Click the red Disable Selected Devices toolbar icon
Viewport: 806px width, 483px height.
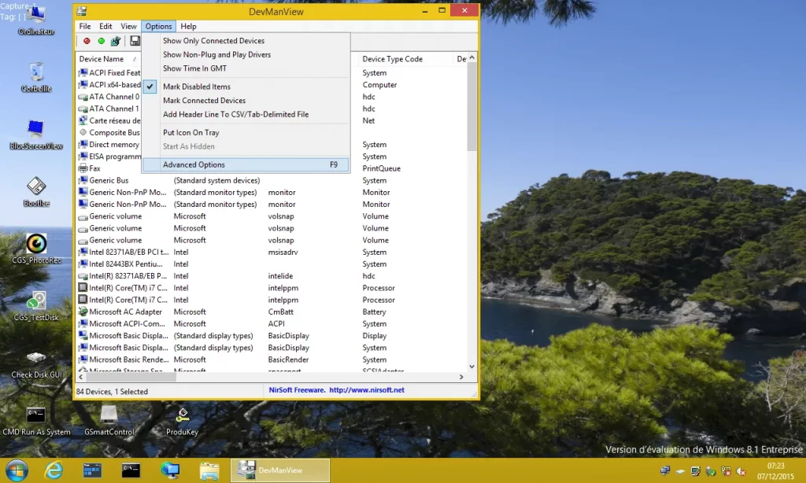(87, 41)
